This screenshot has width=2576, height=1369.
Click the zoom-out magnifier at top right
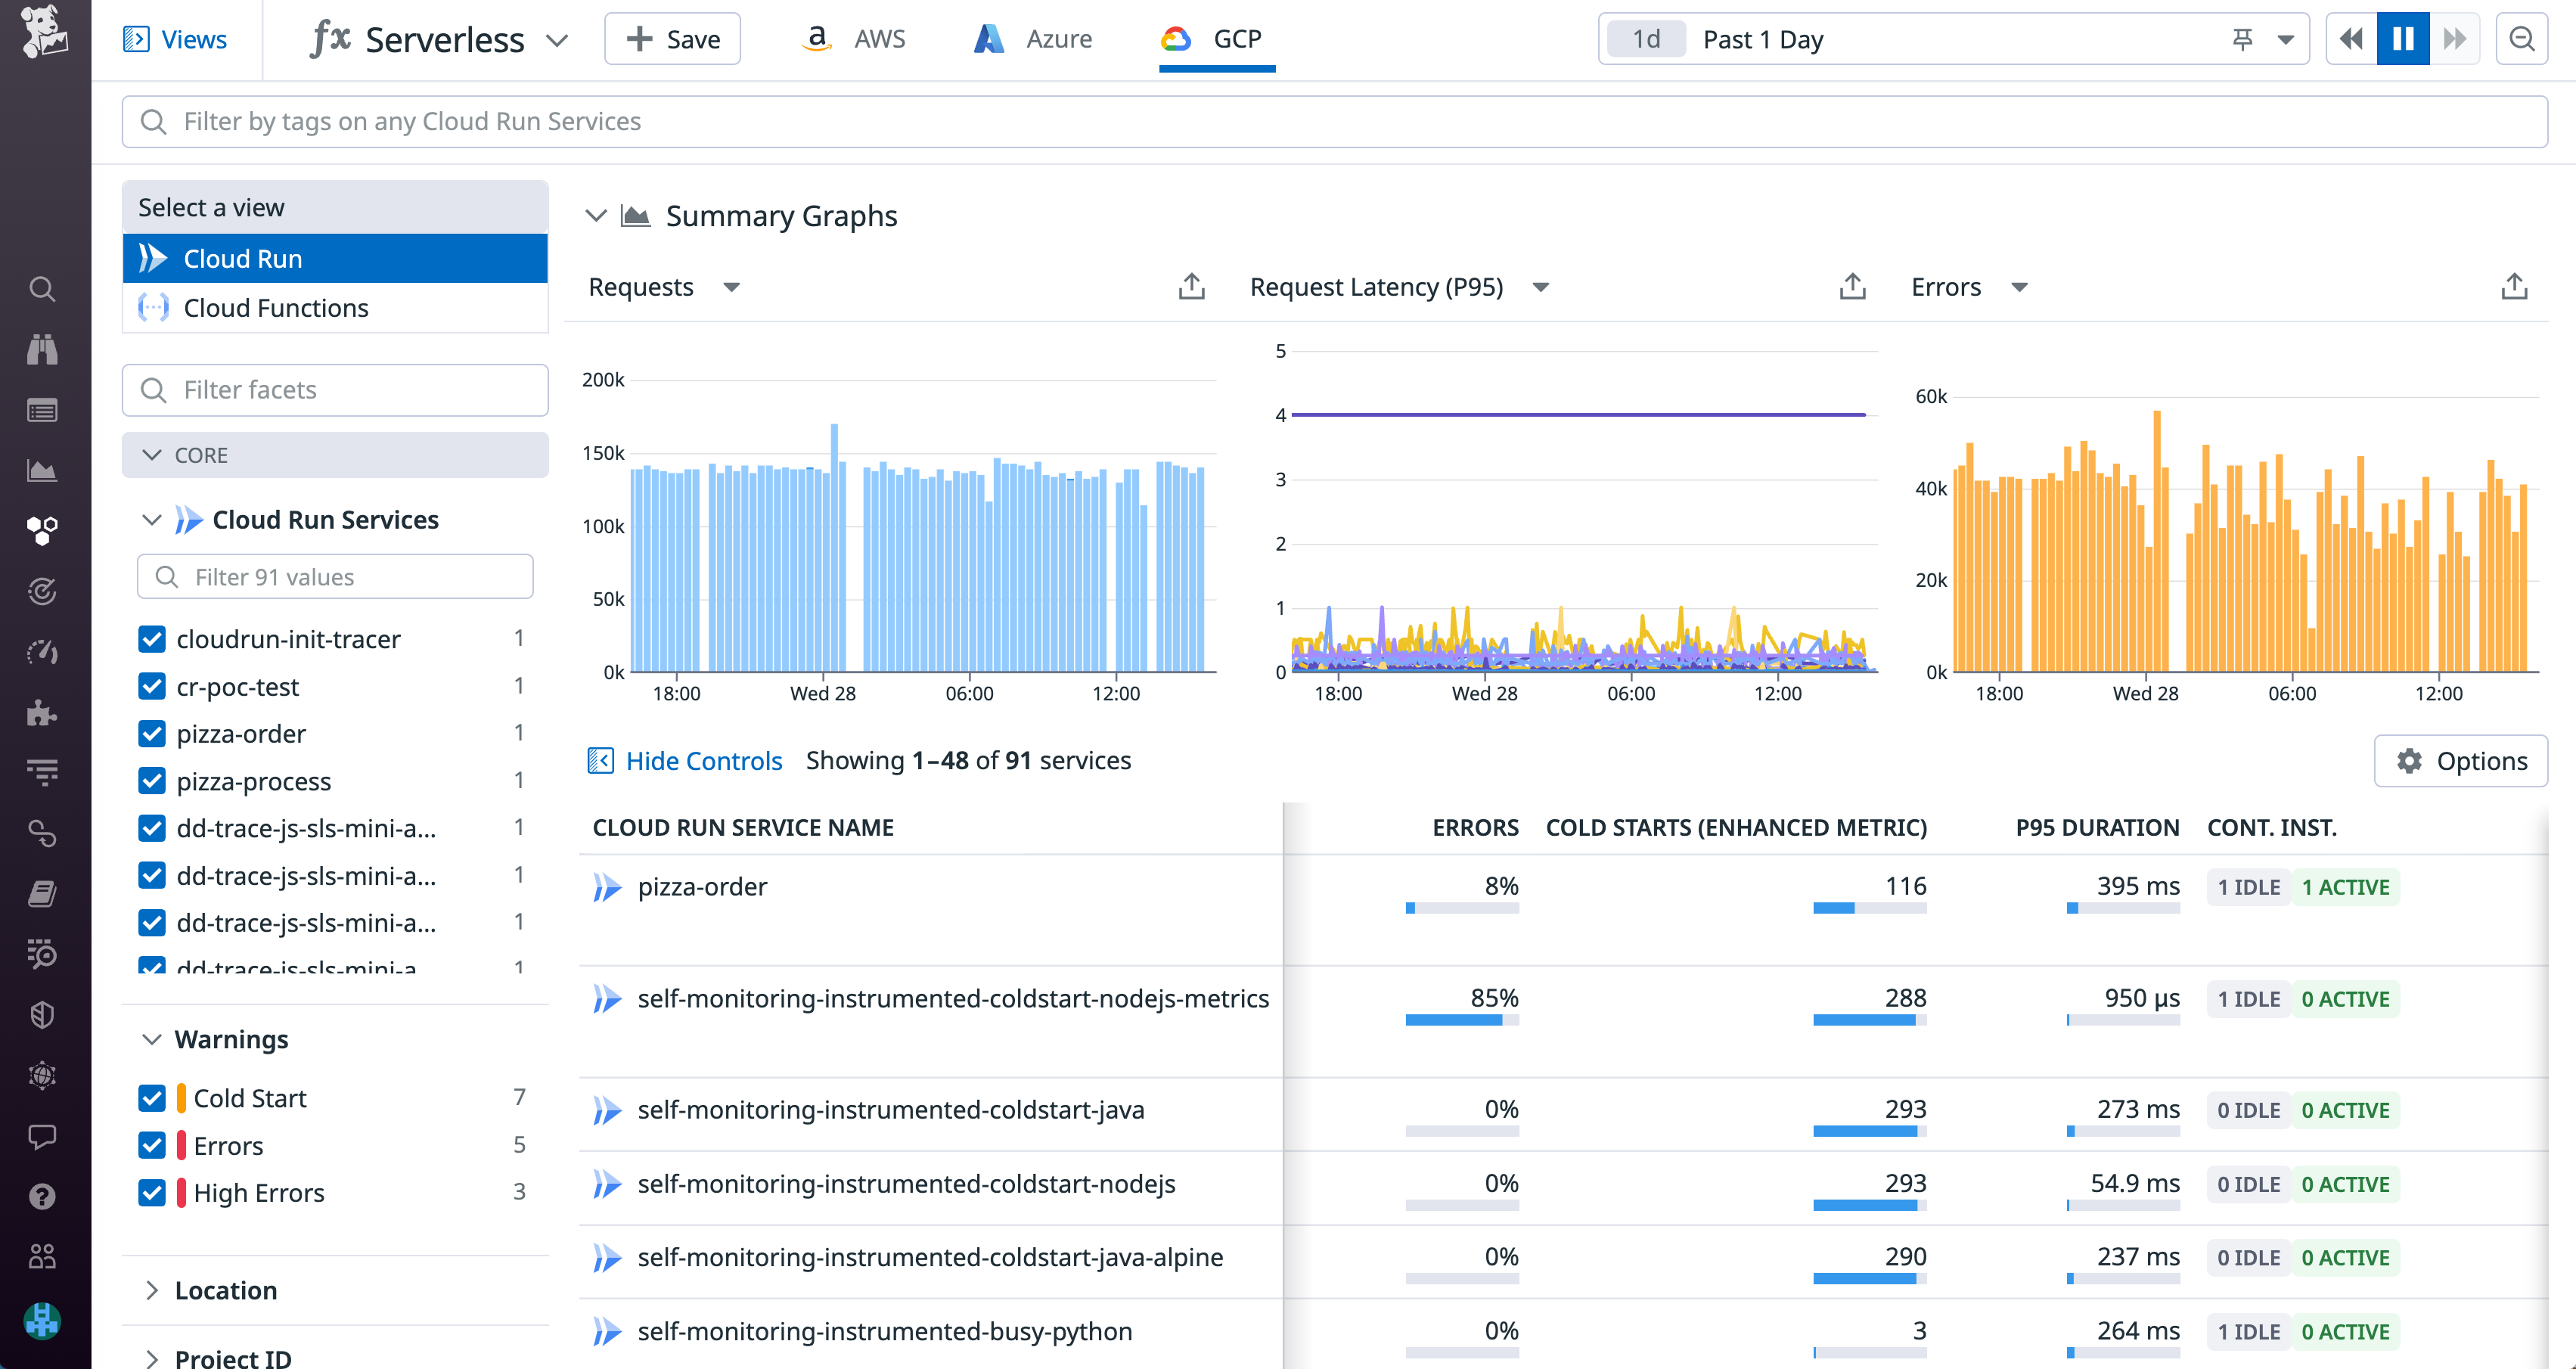point(2522,39)
